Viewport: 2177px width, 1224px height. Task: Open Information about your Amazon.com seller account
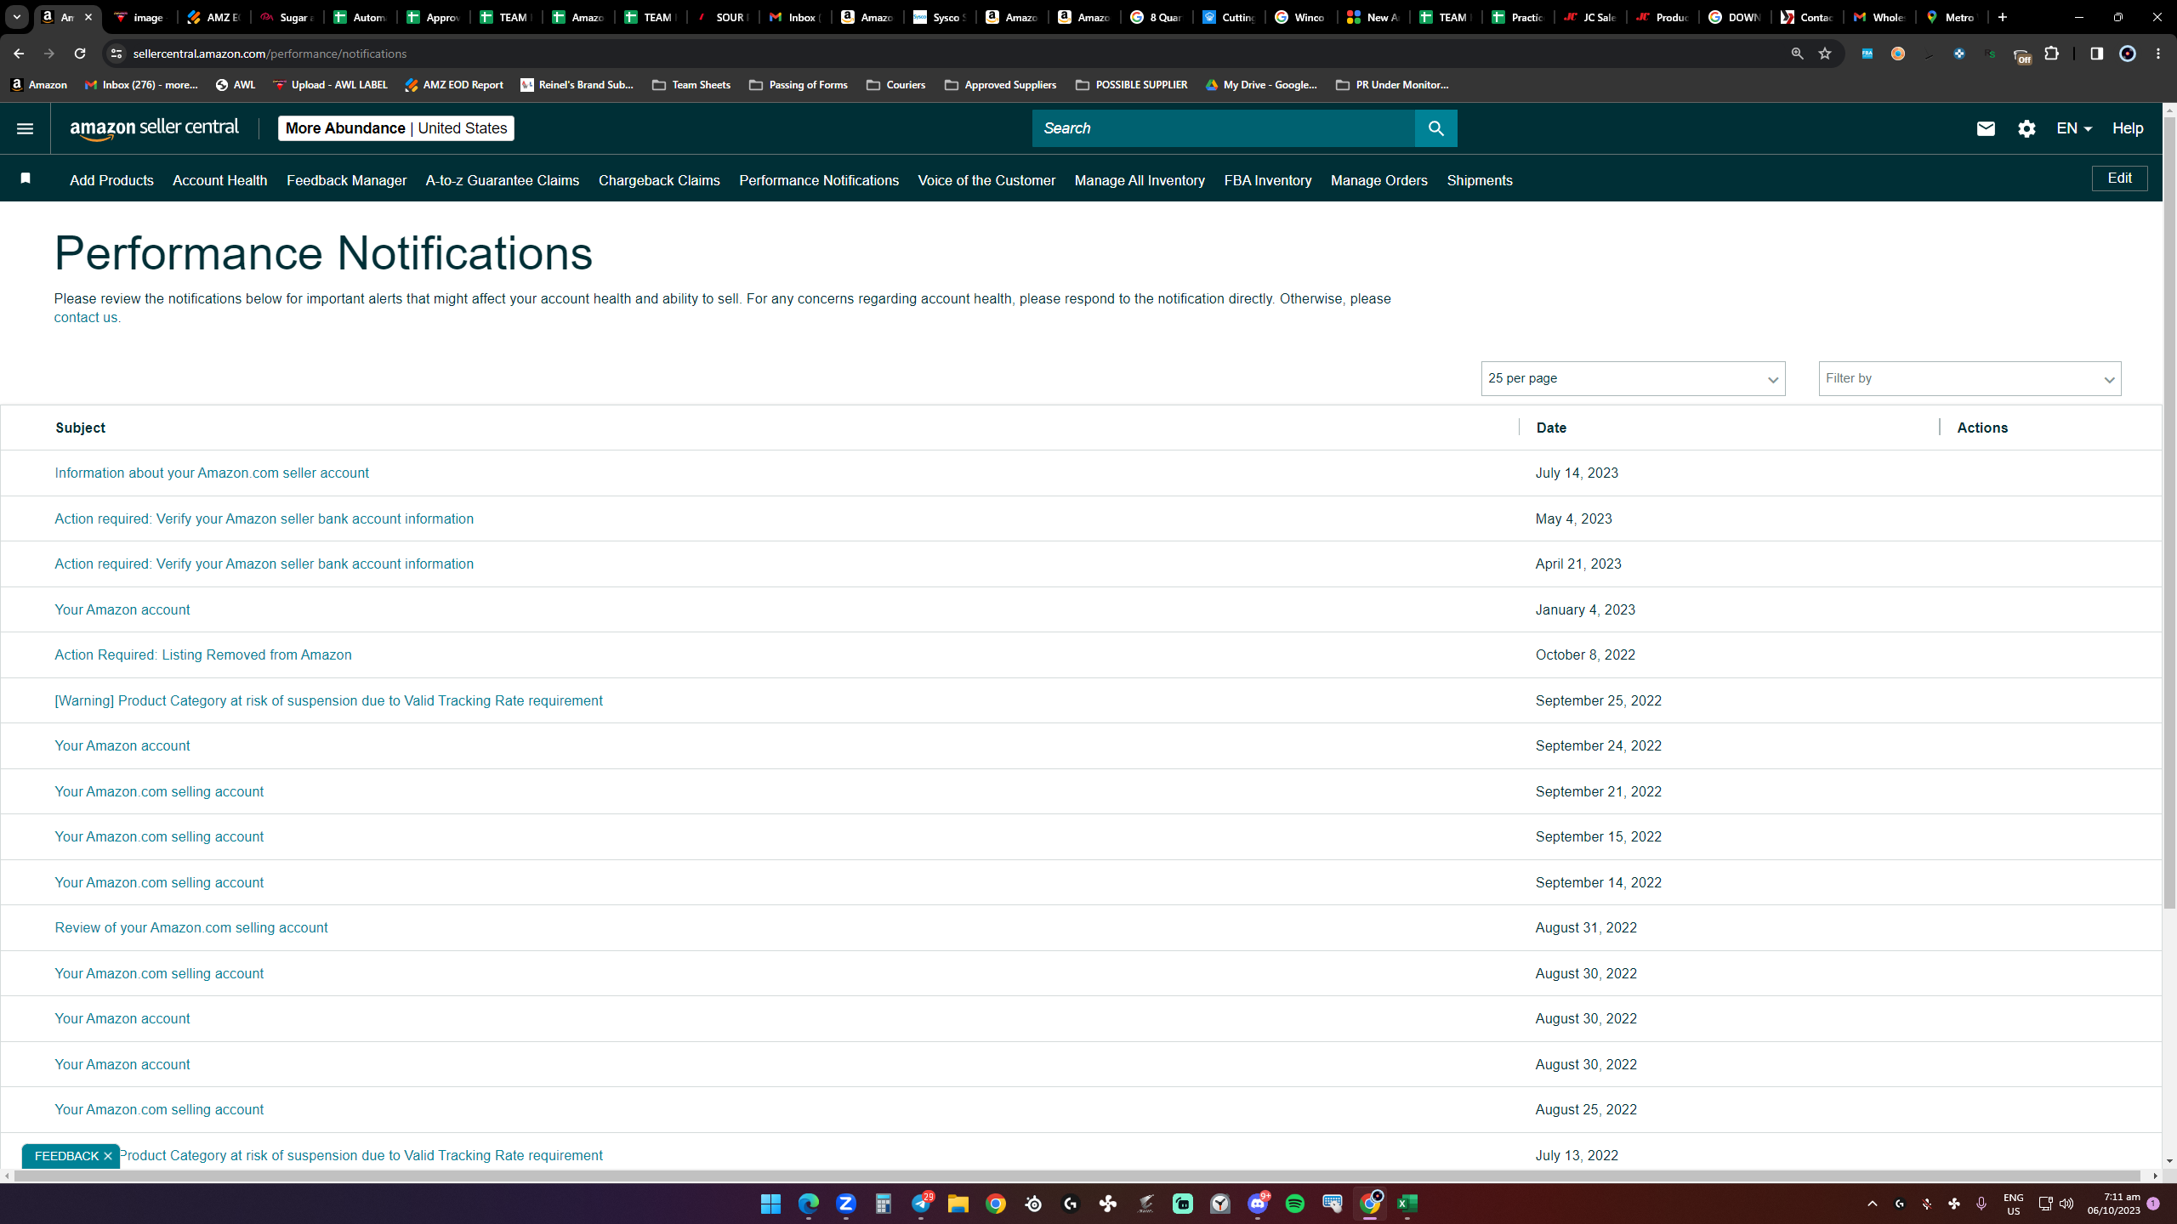coord(212,473)
